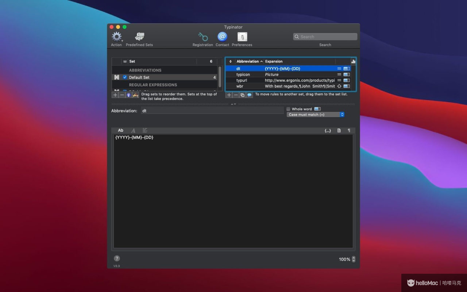The image size is (467, 292).
Task: Click the document icon above expansion
Action: (339, 130)
